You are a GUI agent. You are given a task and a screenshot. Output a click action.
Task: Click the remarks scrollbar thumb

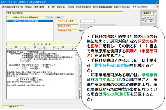[77, 55]
